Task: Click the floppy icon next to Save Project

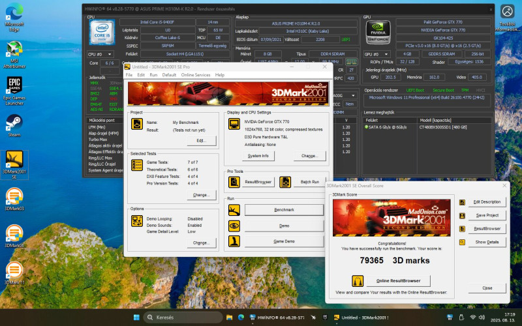Action: pos(462,216)
